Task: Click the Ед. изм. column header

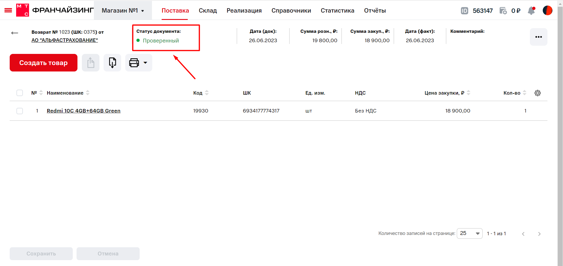Action: point(315,93)
